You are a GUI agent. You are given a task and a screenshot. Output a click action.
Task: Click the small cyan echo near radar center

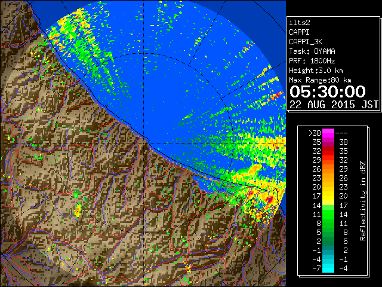159,149
